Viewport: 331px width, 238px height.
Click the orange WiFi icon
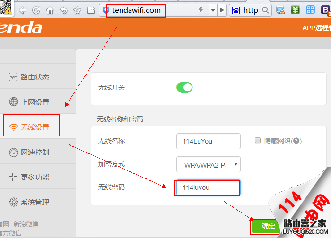pos(14,127)
